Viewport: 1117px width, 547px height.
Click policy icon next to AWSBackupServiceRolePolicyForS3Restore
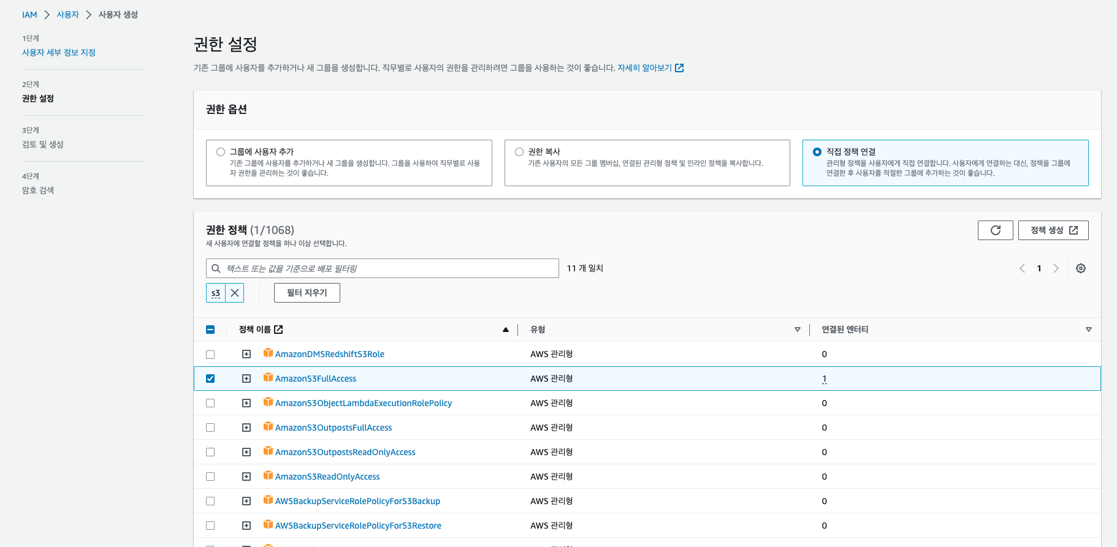point(268,524)
